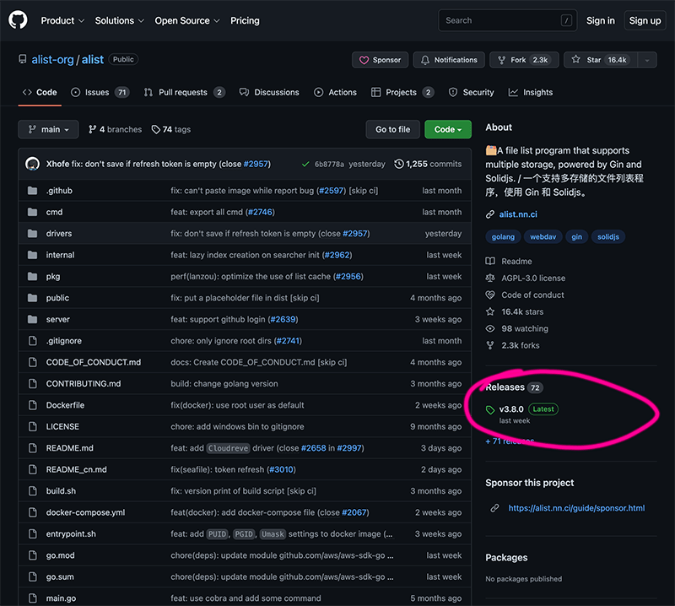The image size is (675, 606).
Task: Click the Sponsor heart button
Action: coord(381,60)
